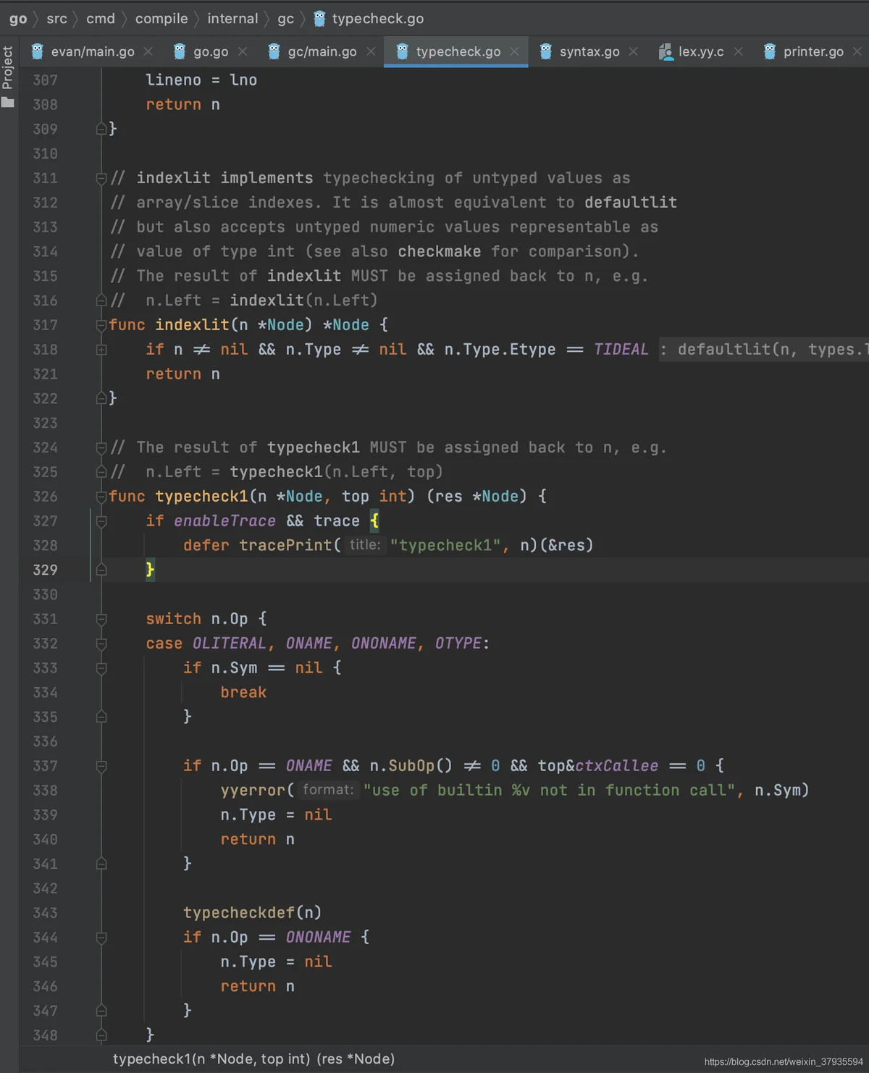Click the gopher icon on go.go tab
869x1073 pixels.
(180, 51)
